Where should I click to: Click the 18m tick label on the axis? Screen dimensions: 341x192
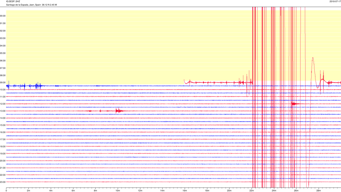(x=207, y=191)
